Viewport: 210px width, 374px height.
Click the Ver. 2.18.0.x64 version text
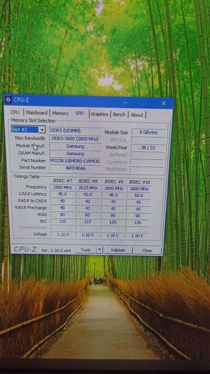coord(56,251)
